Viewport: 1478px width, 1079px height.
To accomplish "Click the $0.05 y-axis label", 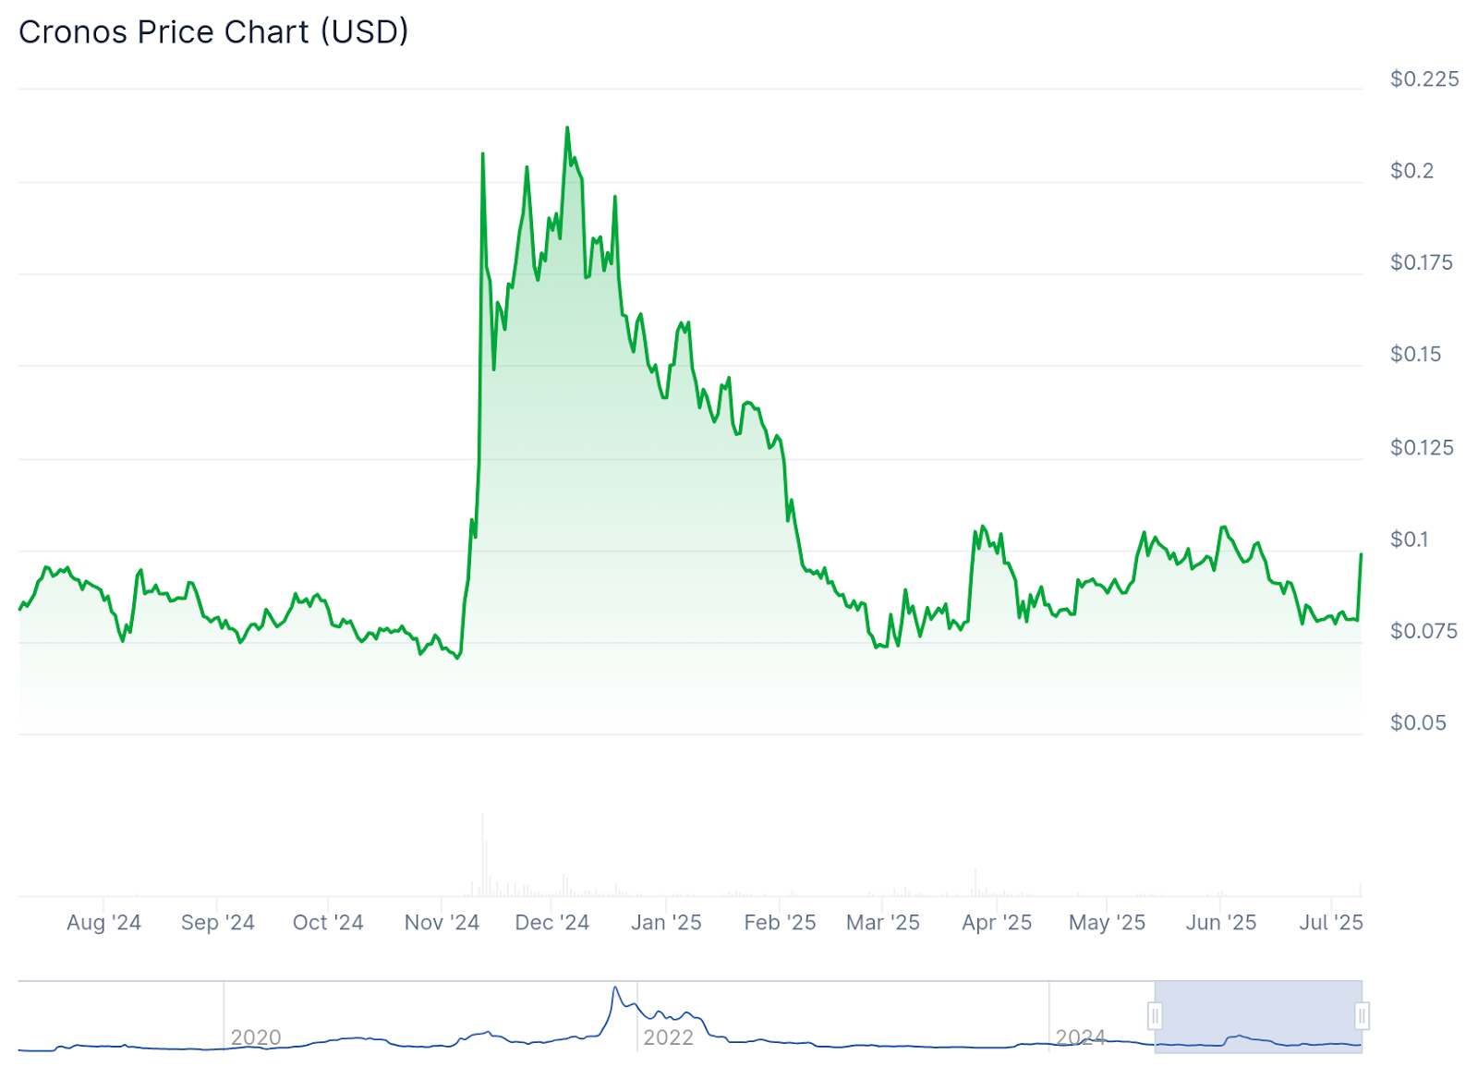I will pos(1418,723).
